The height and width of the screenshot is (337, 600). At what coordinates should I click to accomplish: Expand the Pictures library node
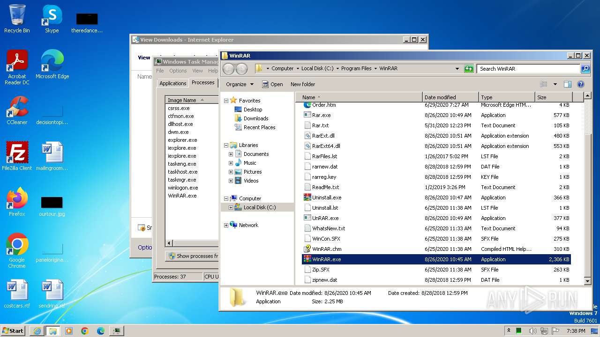coord(231,172)
